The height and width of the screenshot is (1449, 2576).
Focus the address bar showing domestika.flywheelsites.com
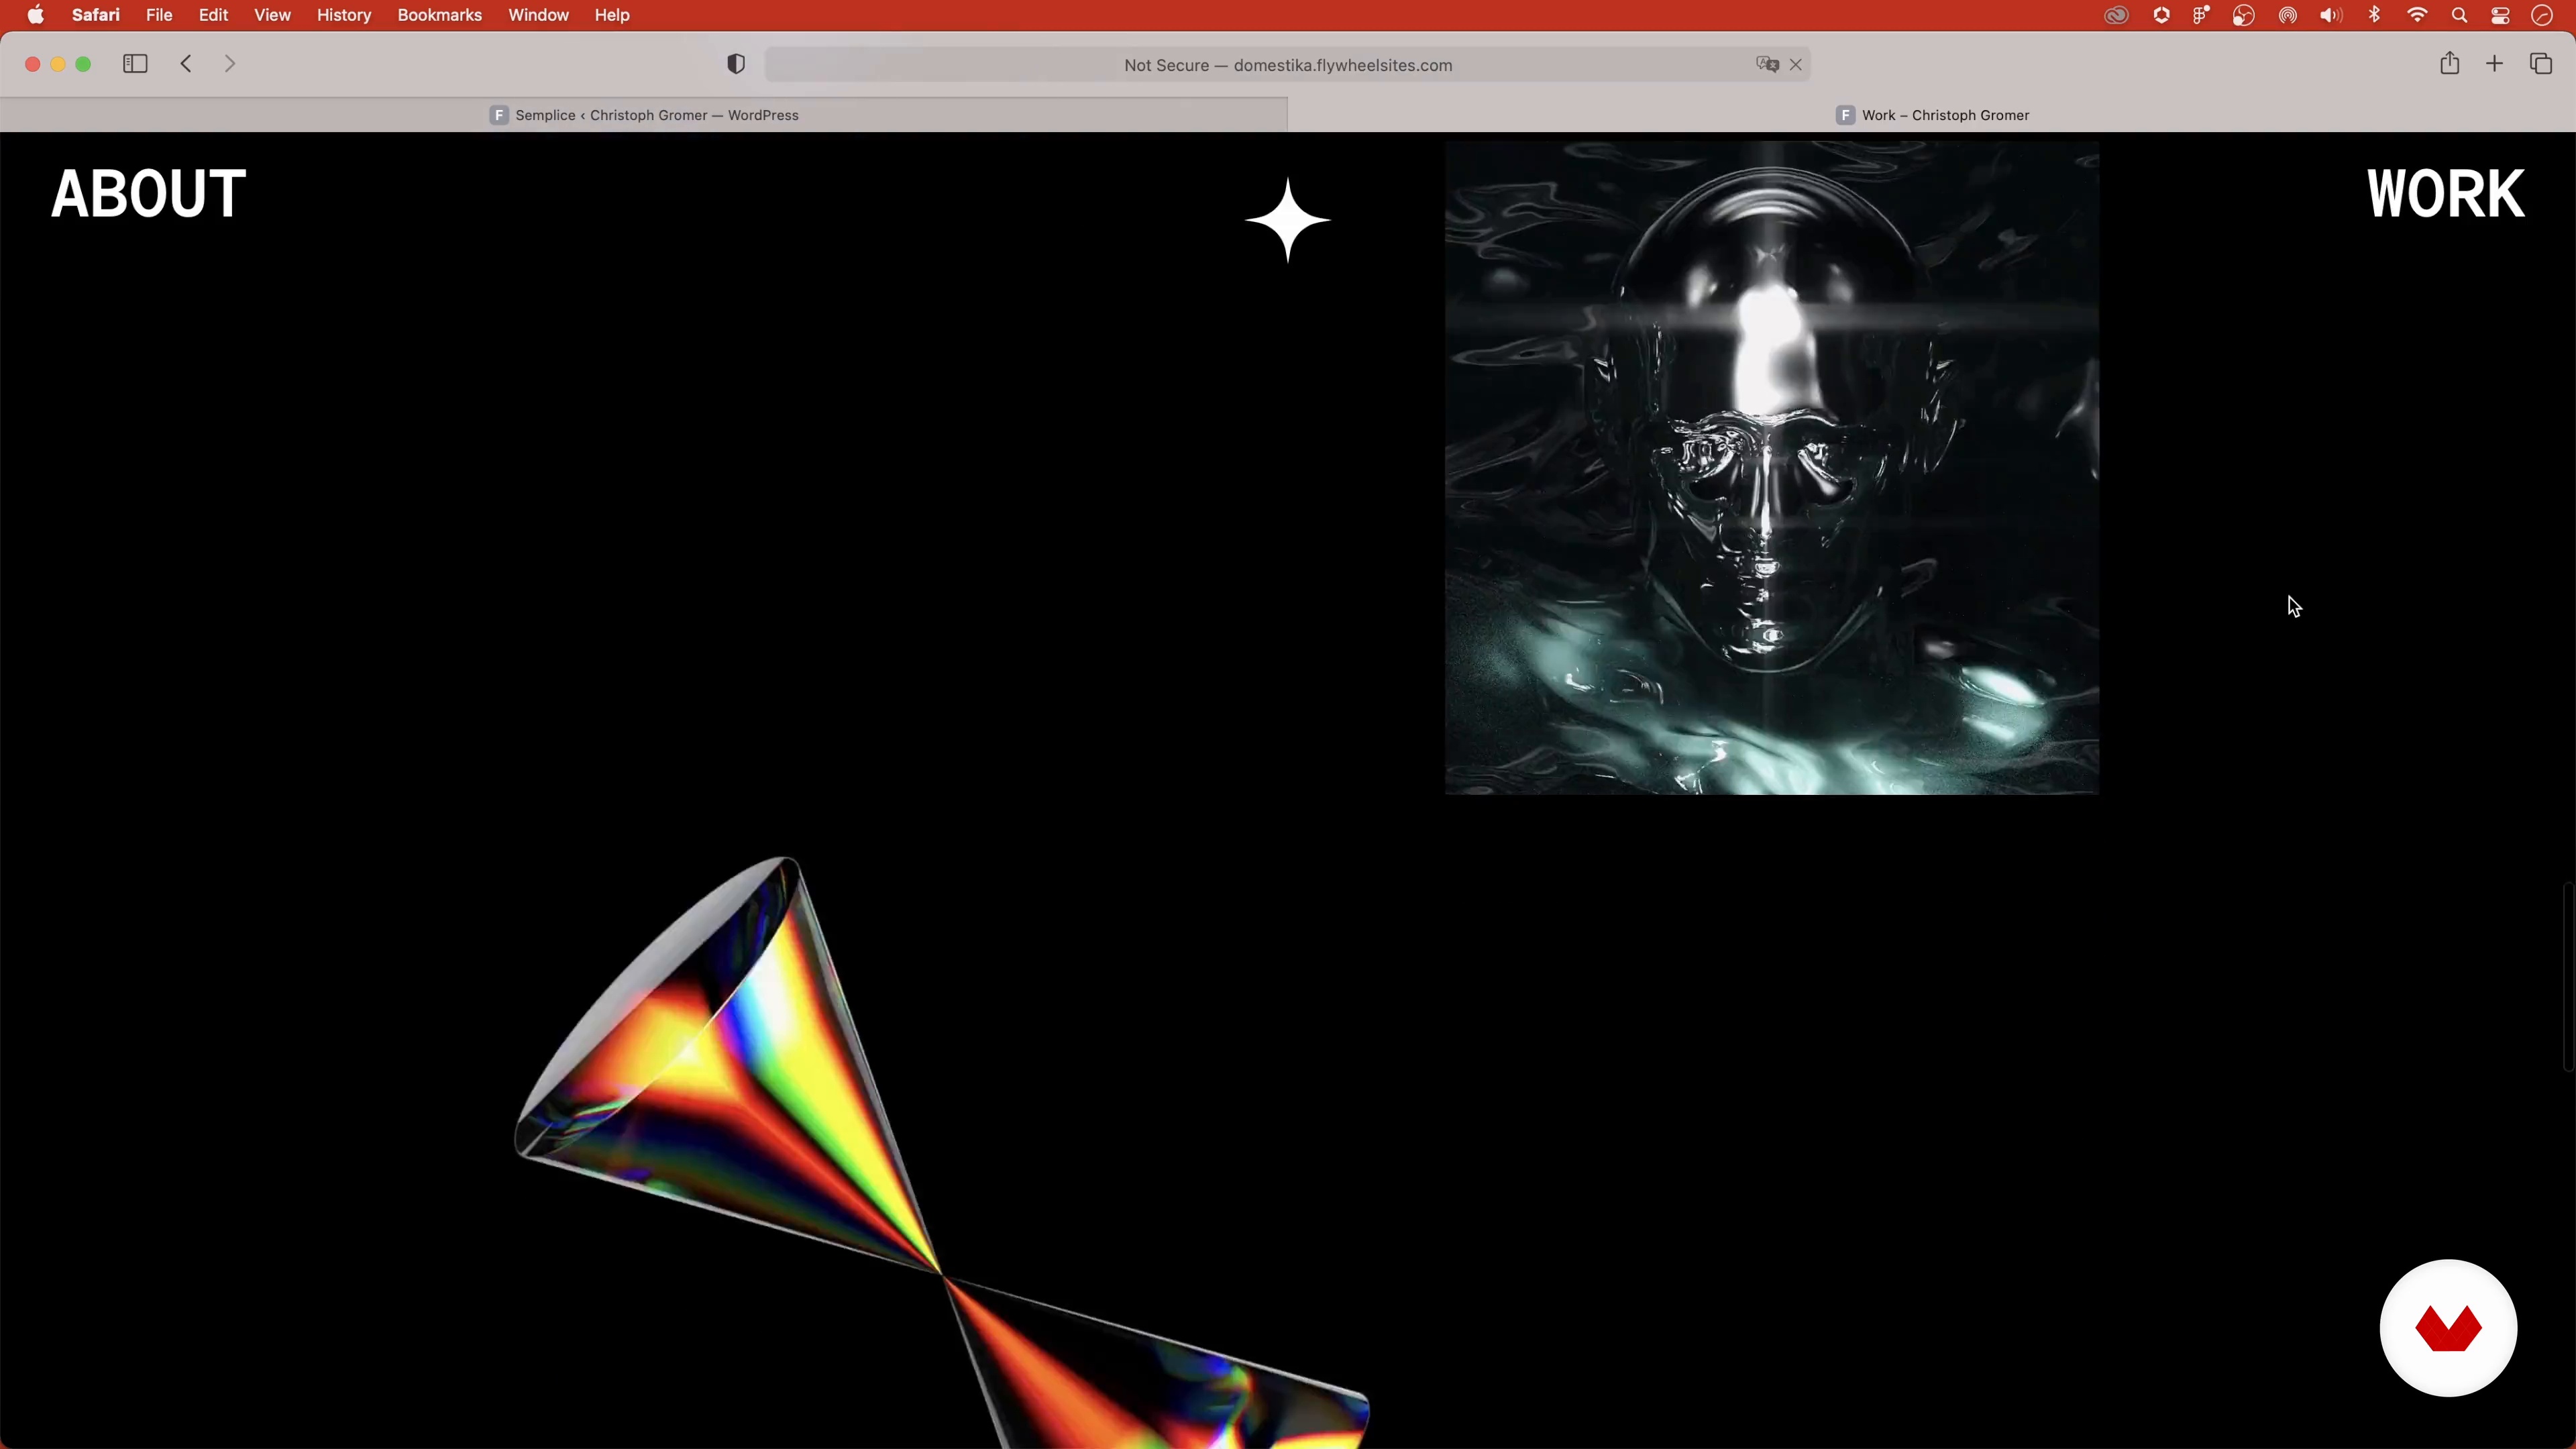(x=1287, y=65)
